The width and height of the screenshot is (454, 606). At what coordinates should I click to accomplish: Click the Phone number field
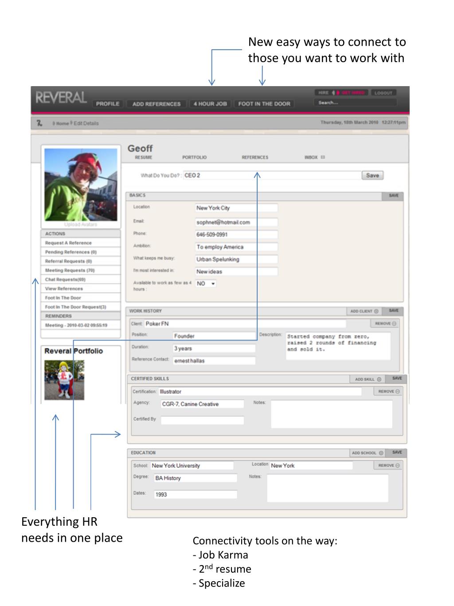(x=236, y=234)
